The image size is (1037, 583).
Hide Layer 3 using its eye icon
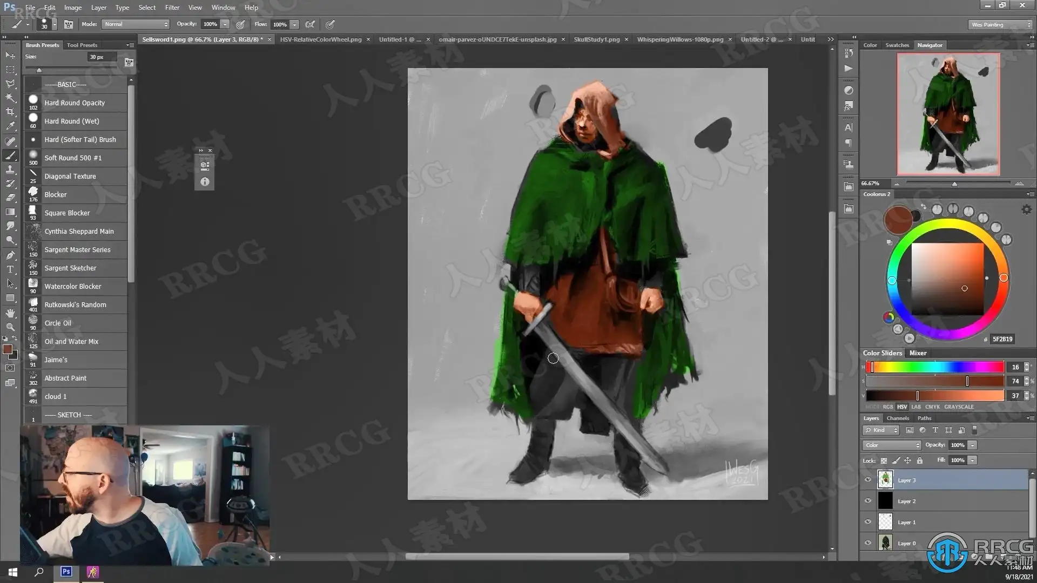coord(868,480)
